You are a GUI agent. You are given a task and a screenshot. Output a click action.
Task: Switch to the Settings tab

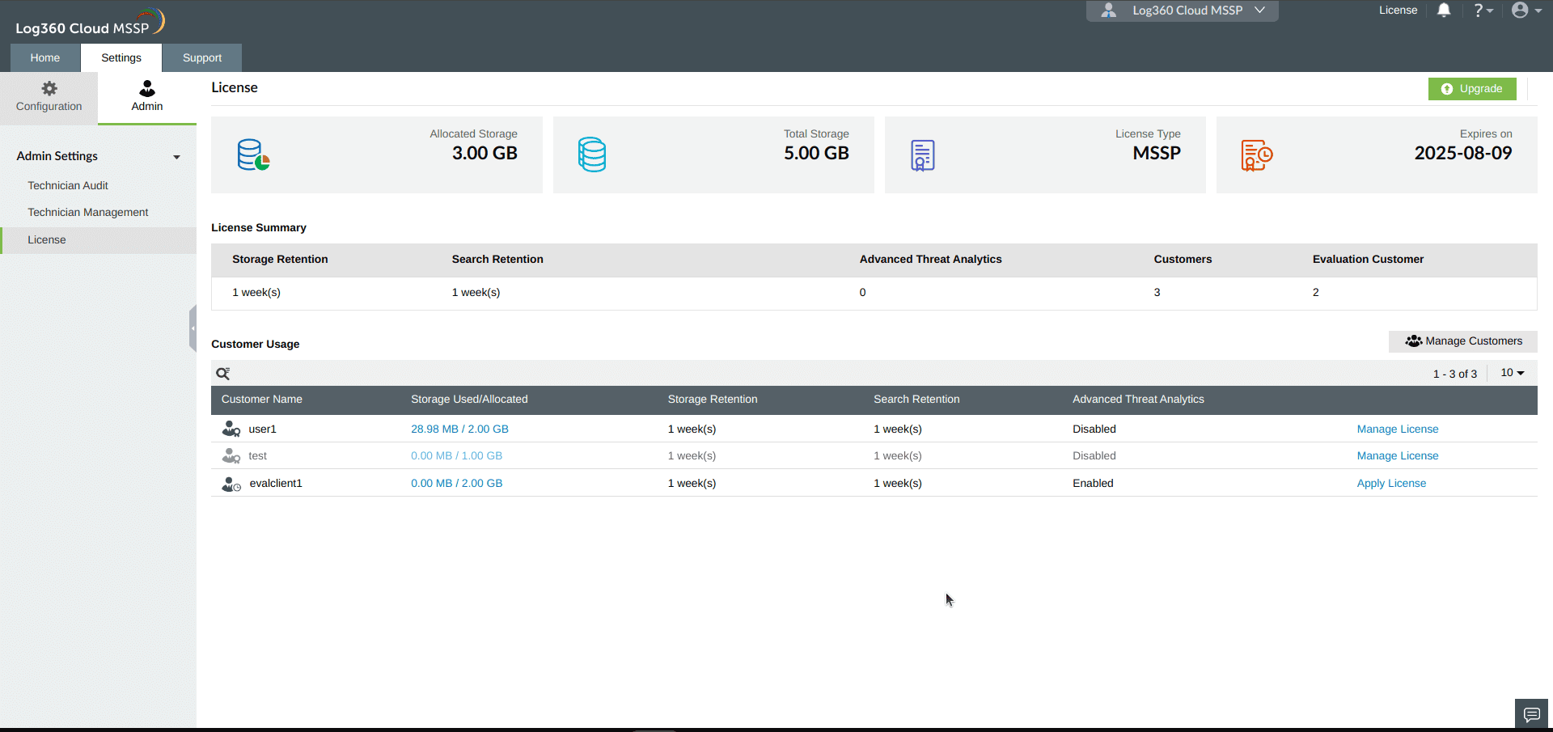coord(121,57)
